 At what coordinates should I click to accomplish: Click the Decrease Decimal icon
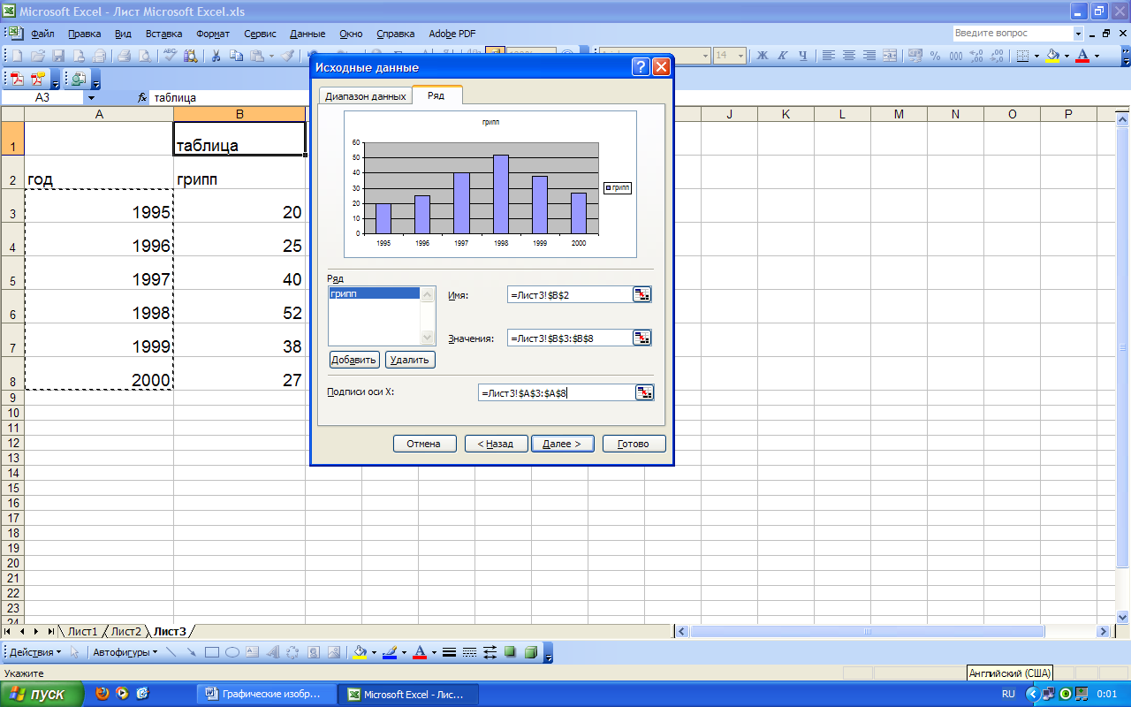pos(997,56)
